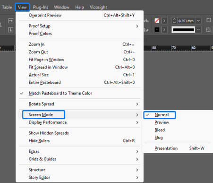Viewport: 213px width, 183px height.
Task: Select Proof Colors
Action: pos(79,34)
